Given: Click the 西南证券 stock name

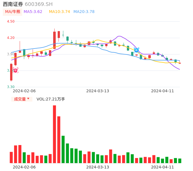Looking at the screenshot, I should 13,4.
